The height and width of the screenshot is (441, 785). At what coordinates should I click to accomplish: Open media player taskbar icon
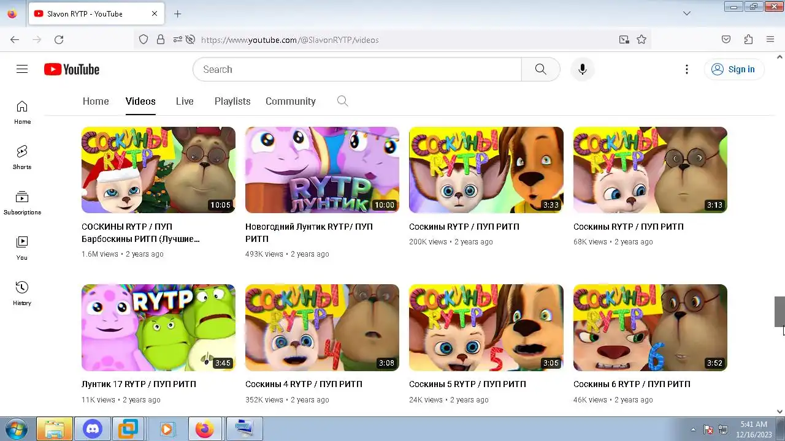167,429
